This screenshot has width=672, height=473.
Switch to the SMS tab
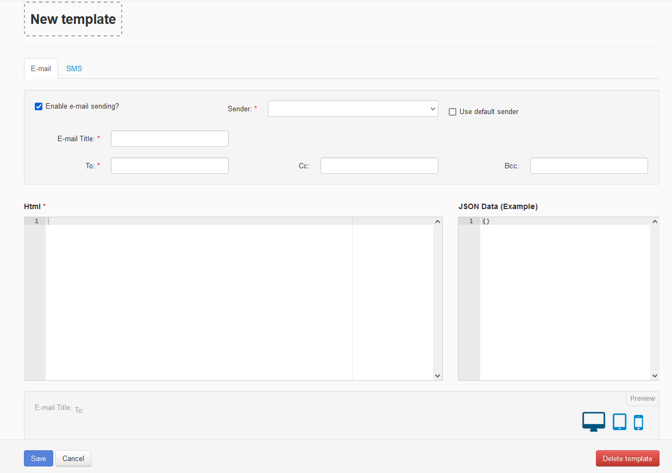74,69
